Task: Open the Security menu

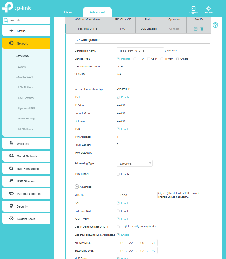Action: click(26, 206)
